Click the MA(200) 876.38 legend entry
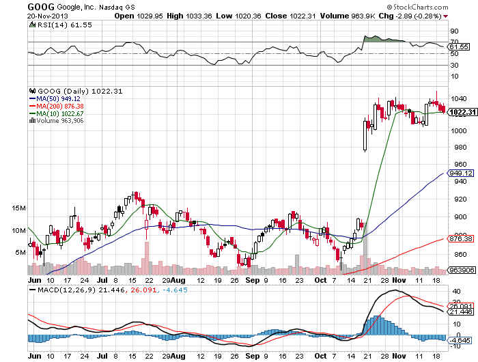Image resolution: width=478 pixels, height=362 pixels. (x=57, y=106)
